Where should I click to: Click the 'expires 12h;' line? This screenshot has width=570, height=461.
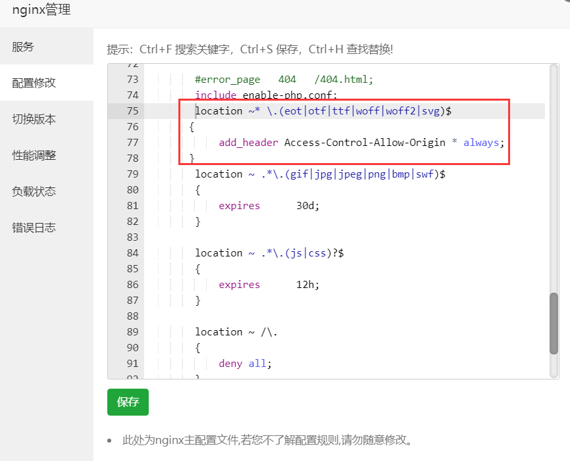269,284
